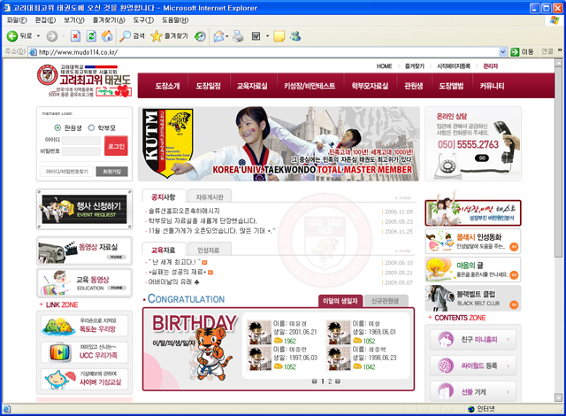Open the Mail envelope icon

(x=218, y=35)
